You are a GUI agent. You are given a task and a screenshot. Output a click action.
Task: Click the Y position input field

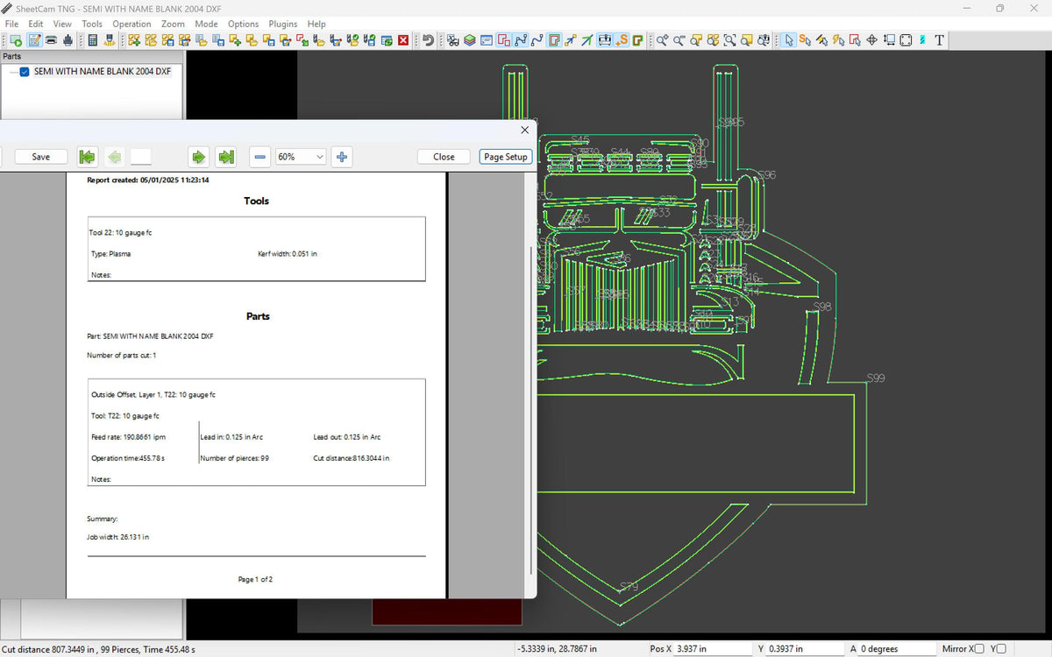point(803,649)
